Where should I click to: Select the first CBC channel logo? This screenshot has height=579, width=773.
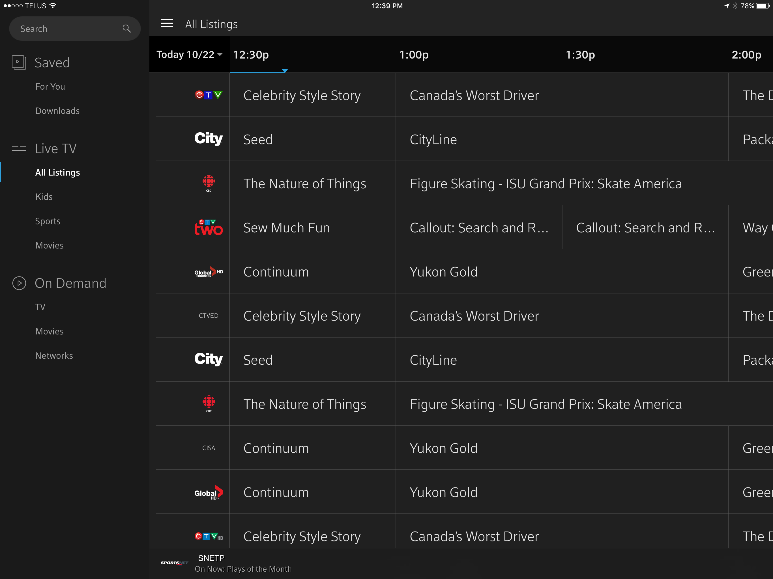pos(209,183)
